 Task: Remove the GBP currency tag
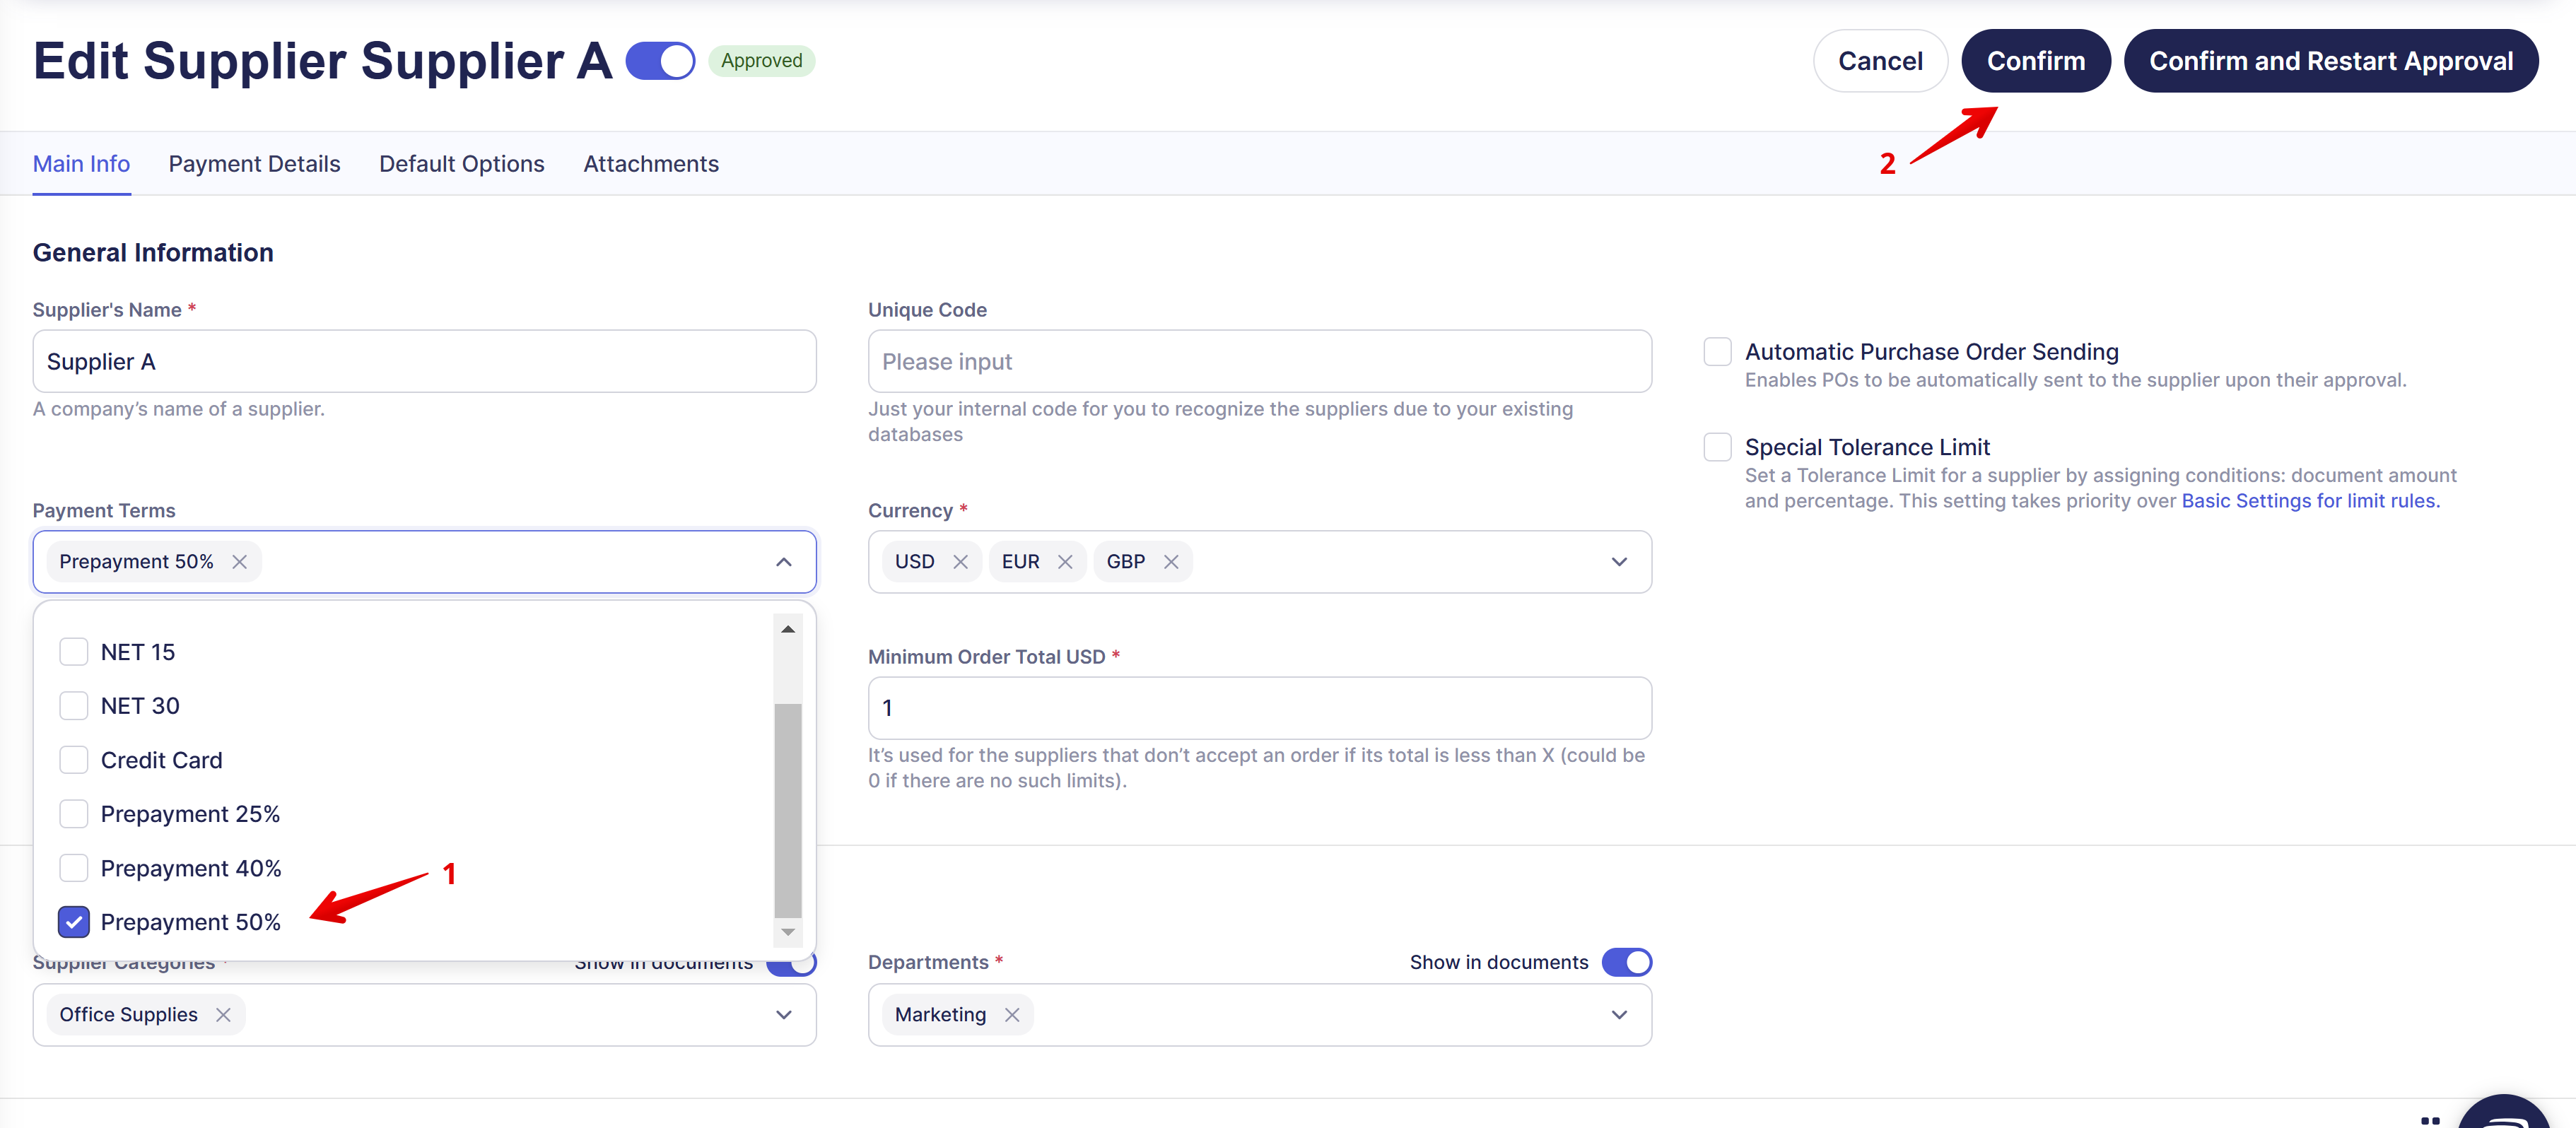(1171, 562)
